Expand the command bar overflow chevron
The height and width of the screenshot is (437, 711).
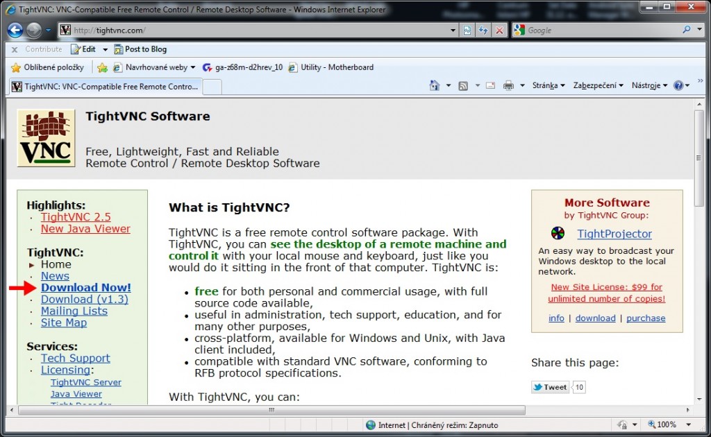tap(701, 80)
